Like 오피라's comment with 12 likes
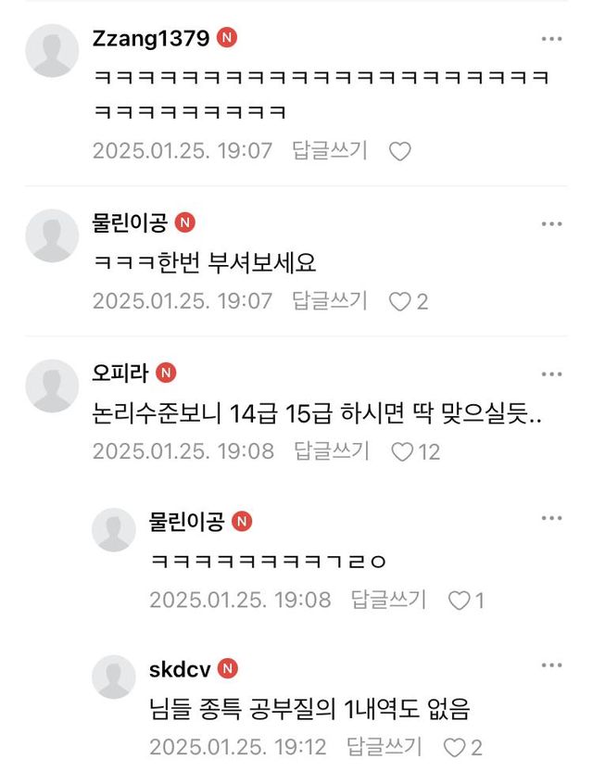This screenshot has height=772, width=593. [x=401, y=452]
